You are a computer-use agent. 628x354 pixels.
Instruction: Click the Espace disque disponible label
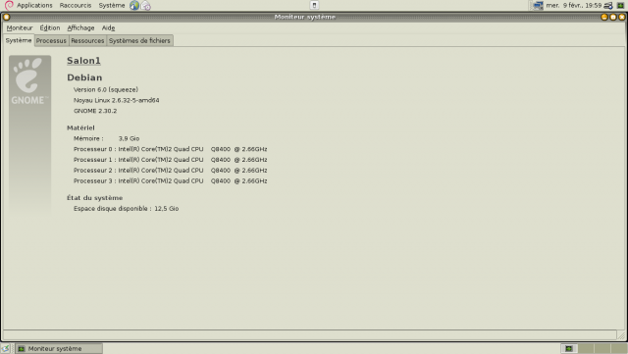[113, 209]
